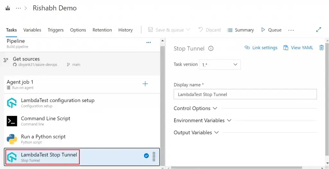View the History tab

tap(126, 30)
